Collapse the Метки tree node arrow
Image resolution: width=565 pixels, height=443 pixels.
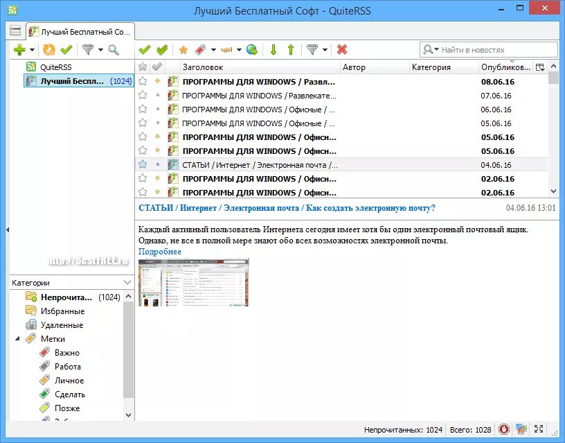tap(17, 339)
